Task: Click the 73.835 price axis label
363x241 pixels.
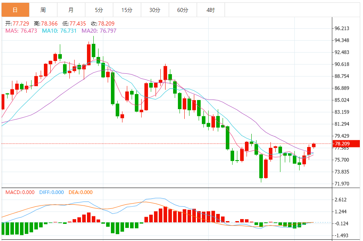Action: click(x=342, y=172)
